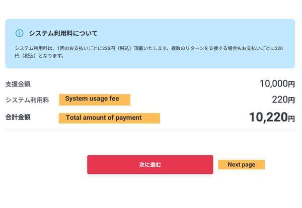Viewport: 302px width, 208px height.
Task: Select the 10,000 support amount figure
Action: click(273, 84)
